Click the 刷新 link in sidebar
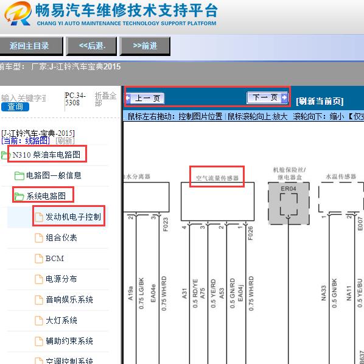364x364 pixels. pyautogui.click(x=65, y=141)
